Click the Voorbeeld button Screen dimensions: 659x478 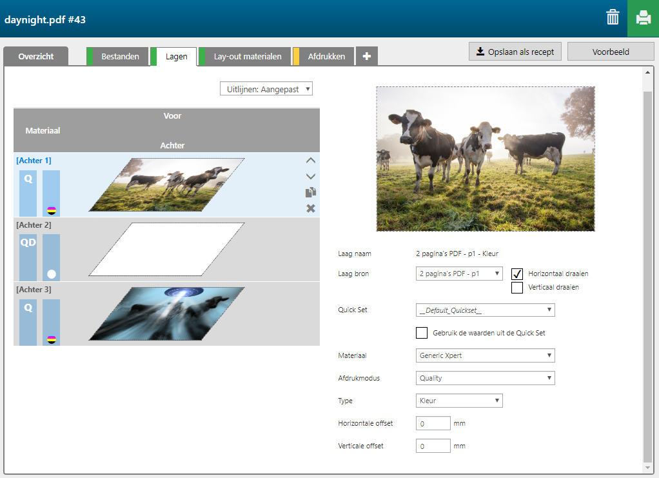pos(610,52)
